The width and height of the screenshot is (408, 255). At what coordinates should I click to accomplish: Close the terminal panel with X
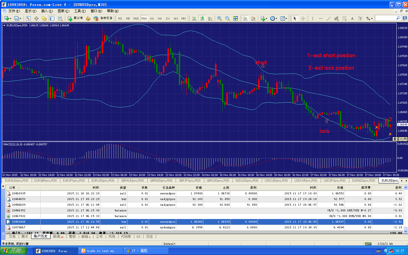coord(3,186)
